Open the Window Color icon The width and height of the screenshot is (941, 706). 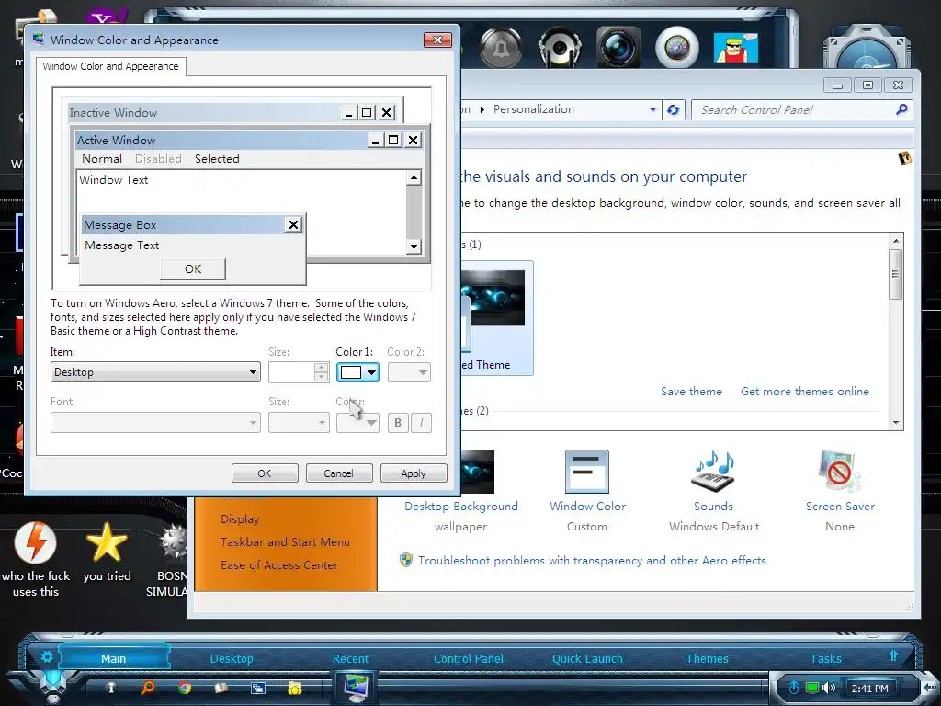click(587, 472)
